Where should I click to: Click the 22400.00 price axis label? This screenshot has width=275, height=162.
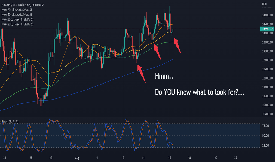[x=267, y=69]
